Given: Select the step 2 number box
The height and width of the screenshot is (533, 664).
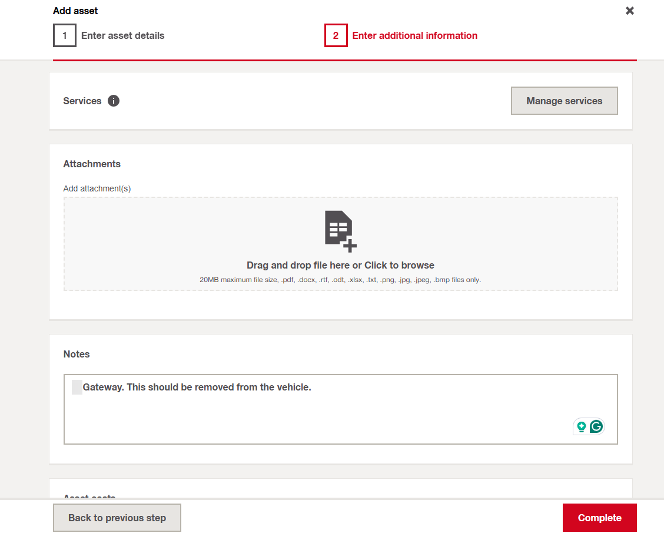Looking at the screenshot, I should click(336, 35).
